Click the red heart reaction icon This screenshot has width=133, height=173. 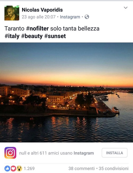13,168
